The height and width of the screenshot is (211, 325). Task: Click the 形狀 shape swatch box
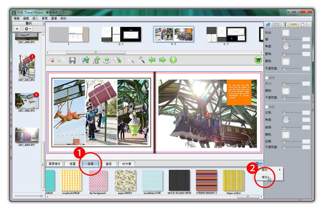tap(286, 32)
